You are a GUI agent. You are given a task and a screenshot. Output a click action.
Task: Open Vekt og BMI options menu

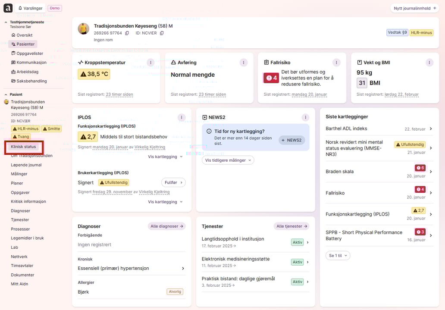point(429,63)
